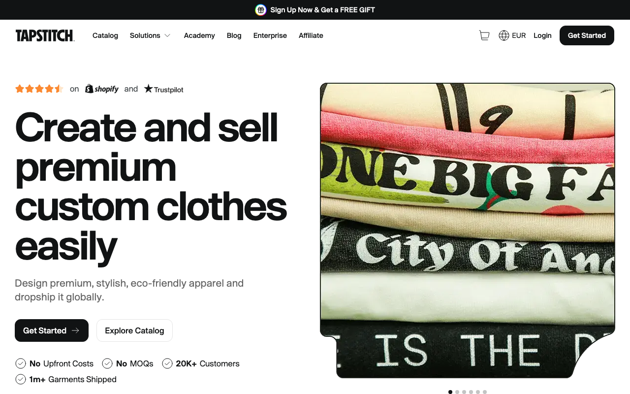630x394 pixels.
Task: Select the second carousel dot
Action: 457,392
